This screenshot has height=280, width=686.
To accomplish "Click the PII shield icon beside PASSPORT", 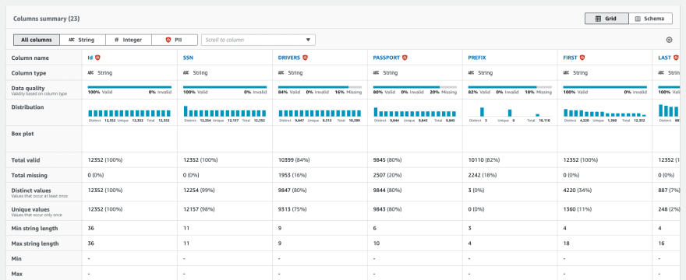I will coord(405,58).
